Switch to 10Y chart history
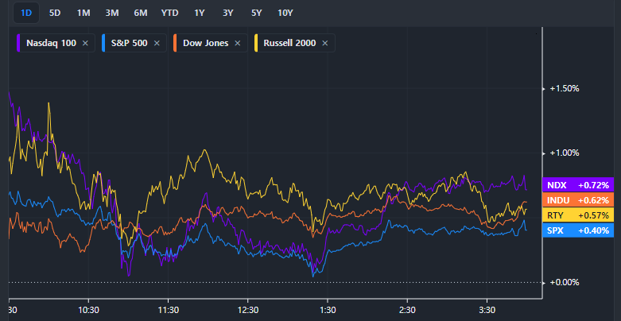 click(285, 13)
